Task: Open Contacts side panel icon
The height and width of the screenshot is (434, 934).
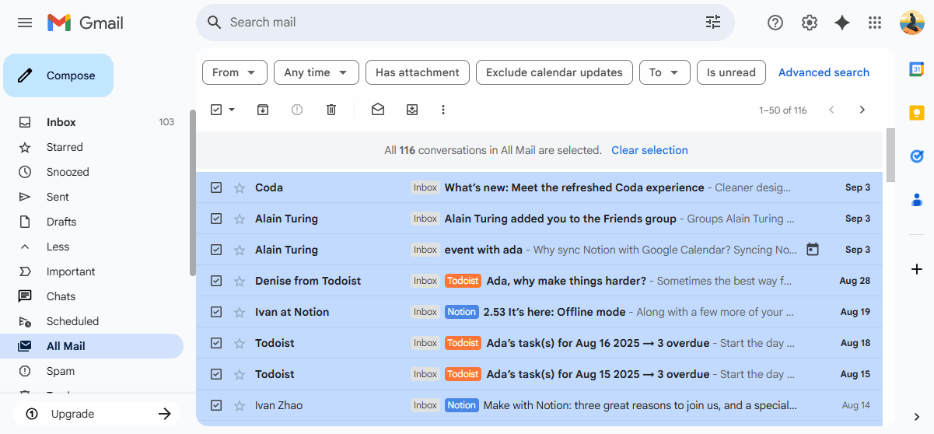Action: (x=917, y=200)
